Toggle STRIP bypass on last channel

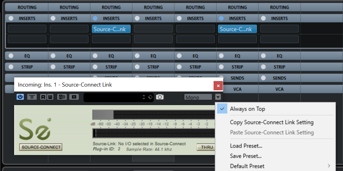[x=264, y=67]
